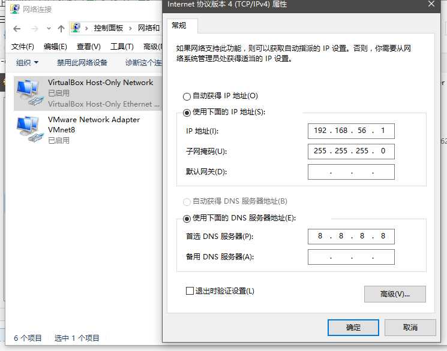The width and height of the screenshot is (447, 351).
Task: Click the 'VMware Network Adapter VMnet8' name text
Action: [94, 125]
